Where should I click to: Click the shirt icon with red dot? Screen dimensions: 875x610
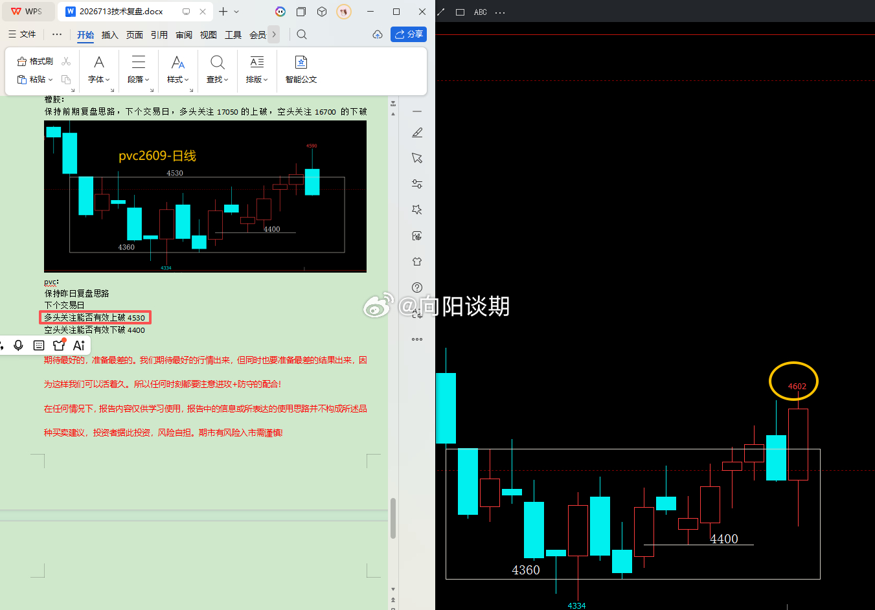click(x=59, y=345)
